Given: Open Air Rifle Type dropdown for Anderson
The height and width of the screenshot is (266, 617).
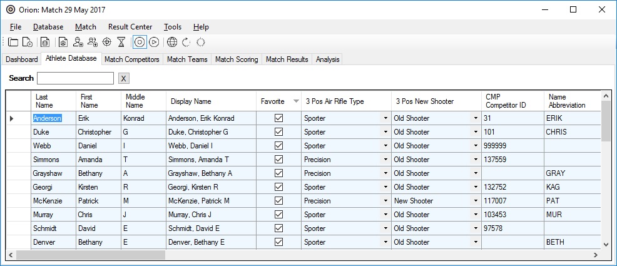Looking at the screenshot, I should pyautogui.click(x=385, y=118).
